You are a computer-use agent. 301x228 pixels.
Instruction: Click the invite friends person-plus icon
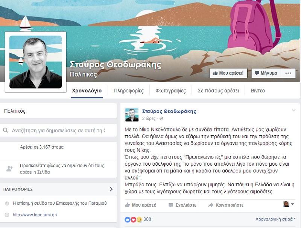point(9,169)
